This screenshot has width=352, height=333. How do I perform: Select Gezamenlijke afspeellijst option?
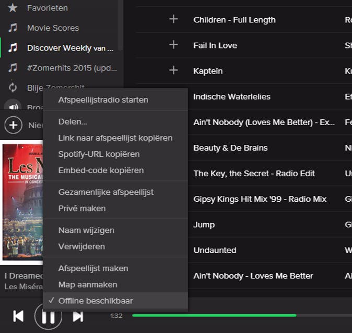pyautogui.click(x=115, y=192)
